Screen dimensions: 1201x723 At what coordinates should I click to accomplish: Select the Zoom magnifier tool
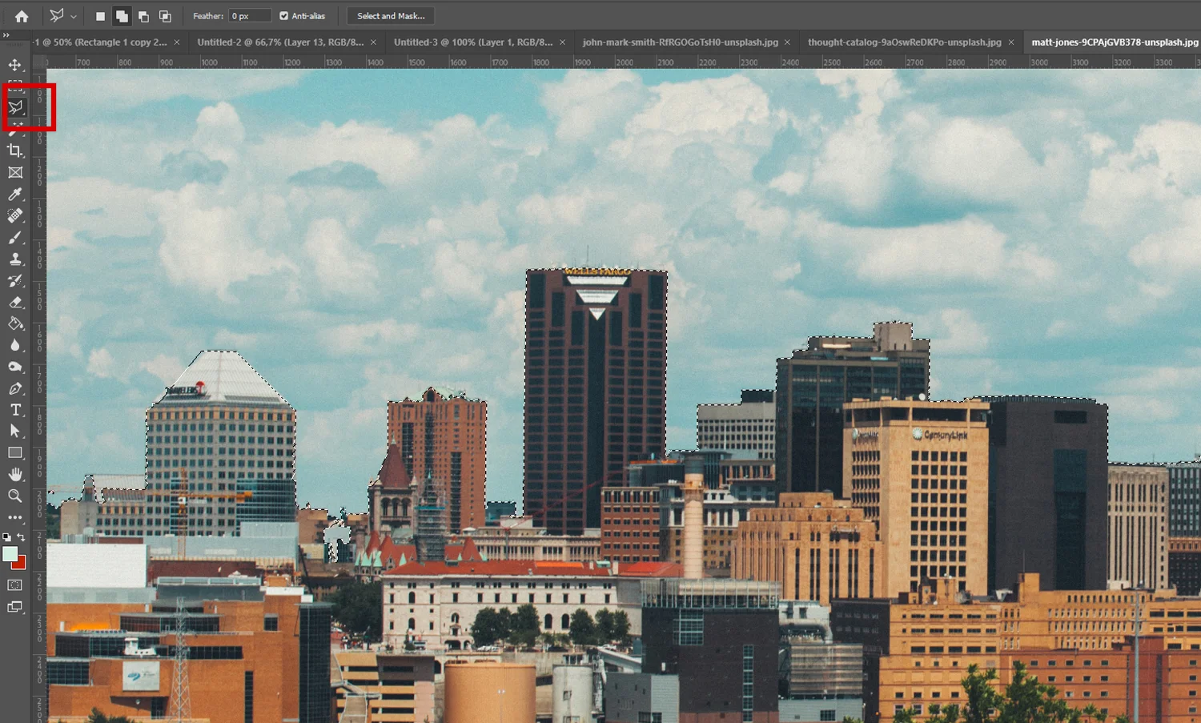point(15,496)
